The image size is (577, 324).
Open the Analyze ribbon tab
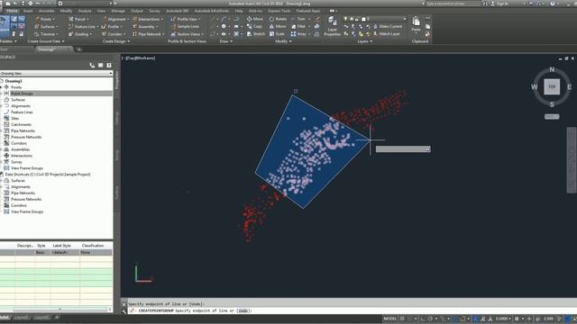pos(85,11)
